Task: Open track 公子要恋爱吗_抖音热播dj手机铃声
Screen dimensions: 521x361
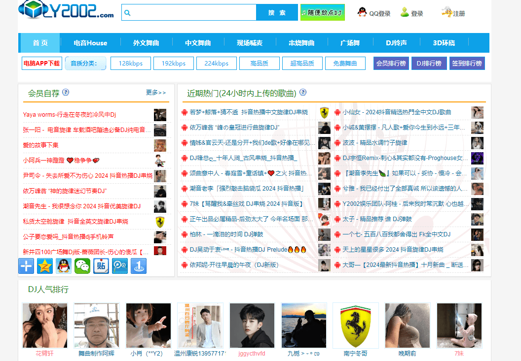Action: (x=68, y=237)
